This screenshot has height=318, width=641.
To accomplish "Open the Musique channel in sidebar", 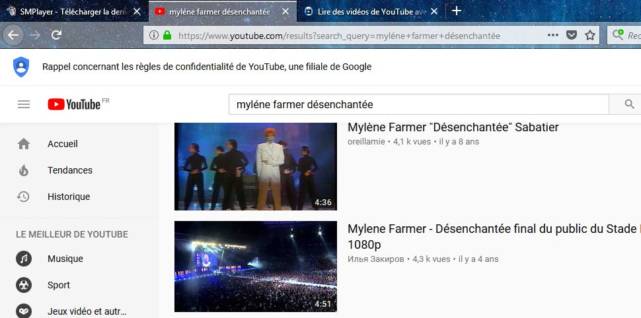I will pos(79,259).
